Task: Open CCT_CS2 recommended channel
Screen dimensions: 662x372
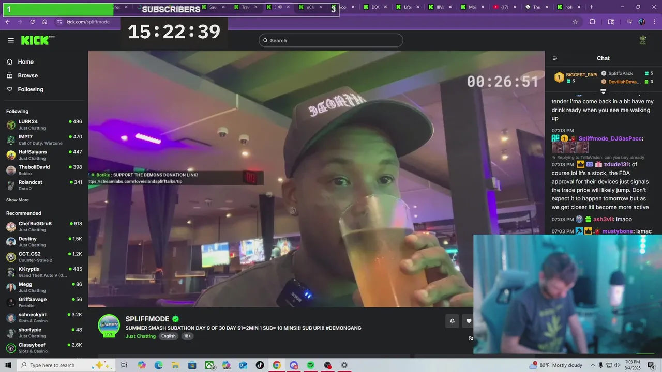Action: coord(44,257)
